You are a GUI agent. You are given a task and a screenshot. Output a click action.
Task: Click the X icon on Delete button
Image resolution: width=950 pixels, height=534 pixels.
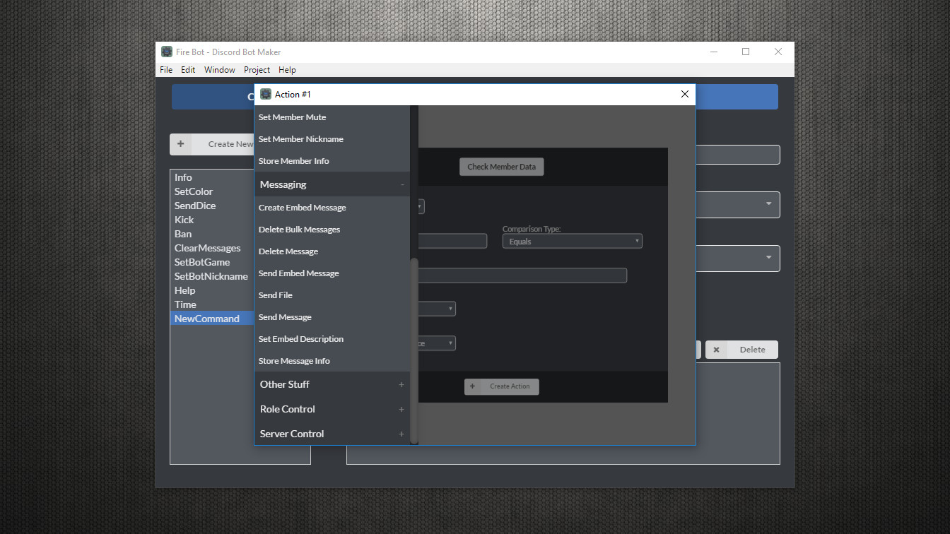click(716, 350)
